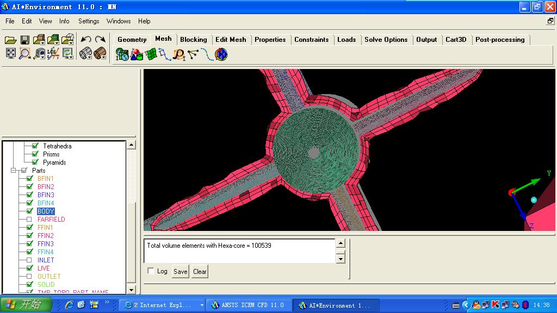The height and width of the screenshot is (313, 557).
Task: Click the Open Project folder icon
Action: [x=10, y=40]
